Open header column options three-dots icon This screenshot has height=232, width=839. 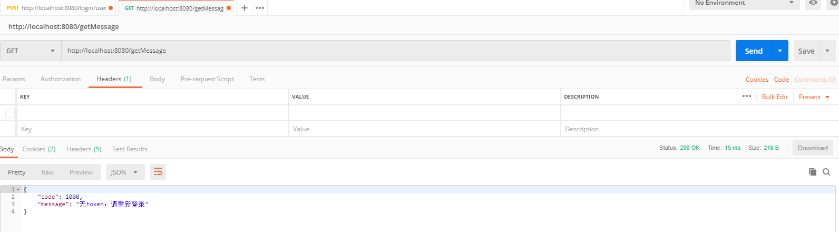pos(747,96)
